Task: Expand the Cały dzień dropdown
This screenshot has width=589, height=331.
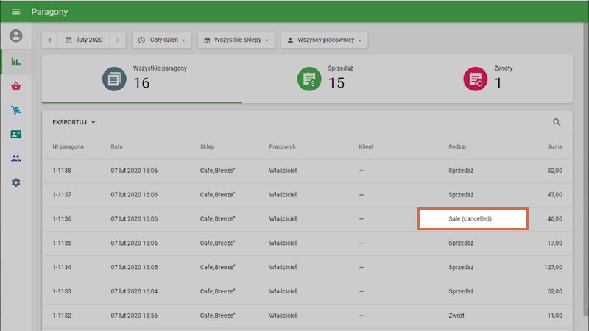Action: click(161, 40)
